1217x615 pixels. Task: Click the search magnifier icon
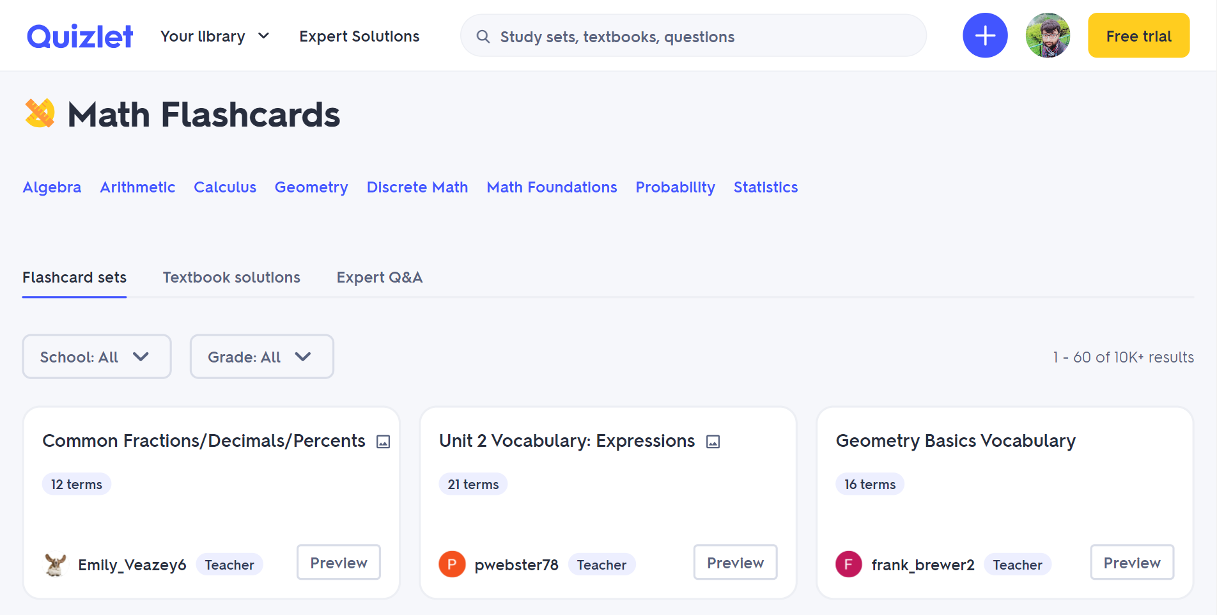[483, 37]
